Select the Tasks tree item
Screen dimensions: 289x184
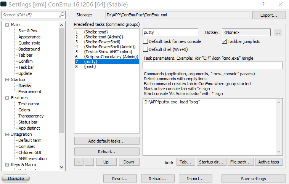[x=25, y=86]
